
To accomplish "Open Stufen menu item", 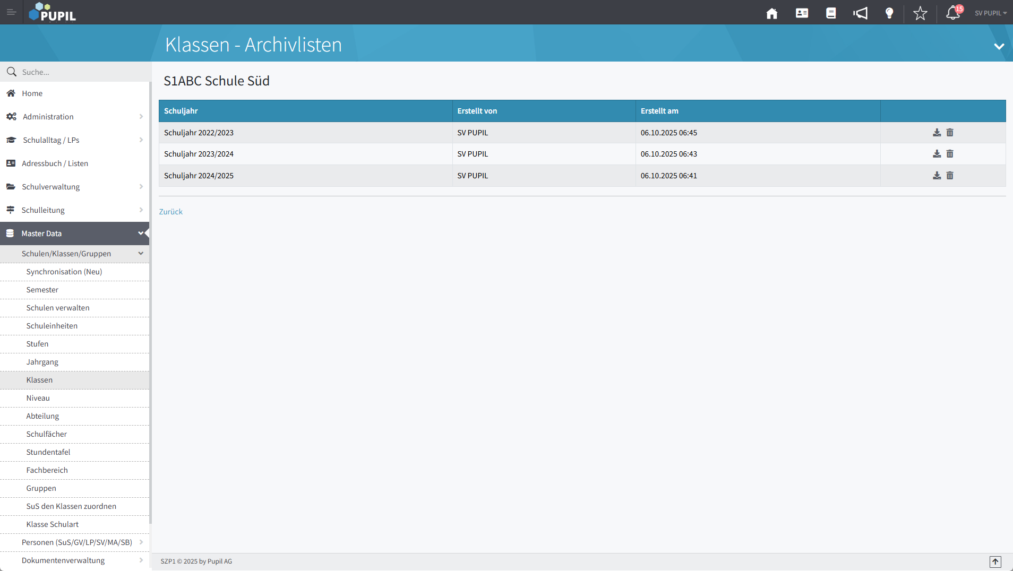I will (75, 344).
